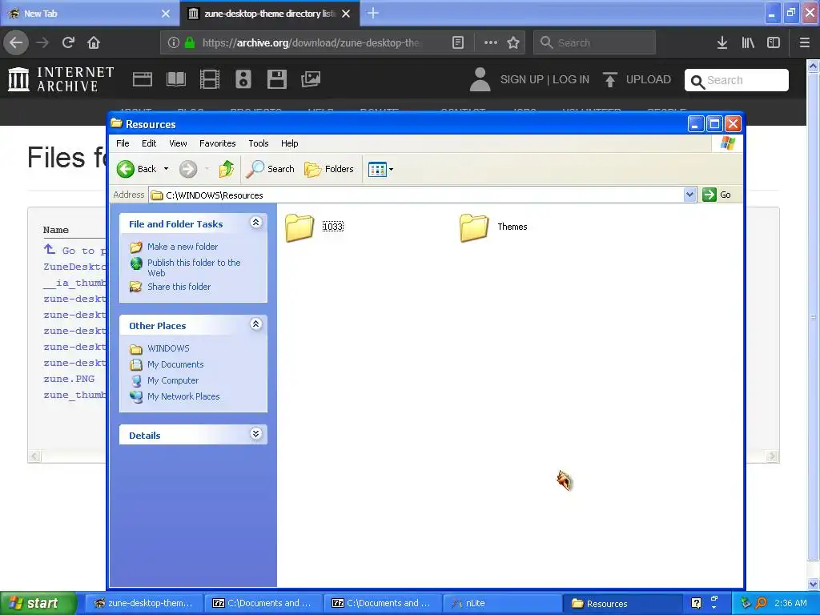Open a new browser tab with plus
820x615 pixels.
[x=373, y=13]
